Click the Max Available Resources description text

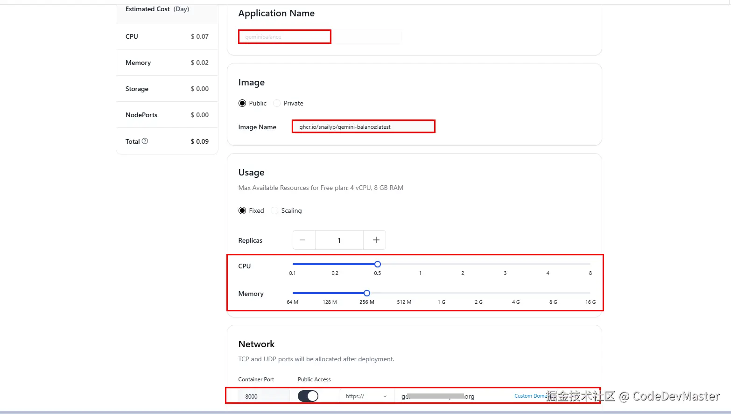(321, 188)
